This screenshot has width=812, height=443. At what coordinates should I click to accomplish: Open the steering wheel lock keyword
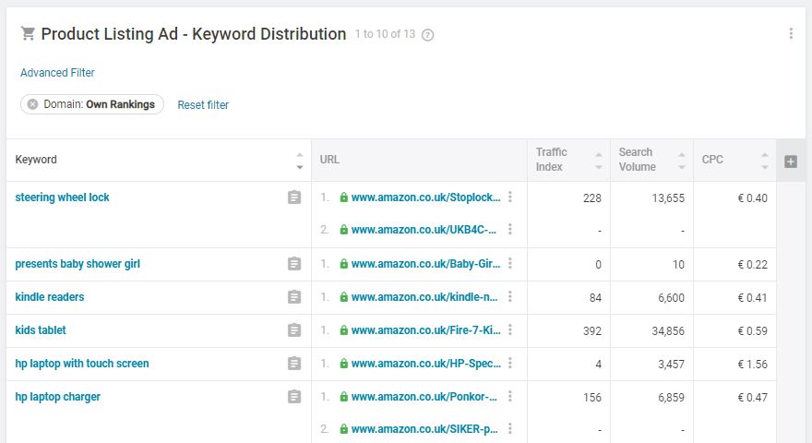62,198
